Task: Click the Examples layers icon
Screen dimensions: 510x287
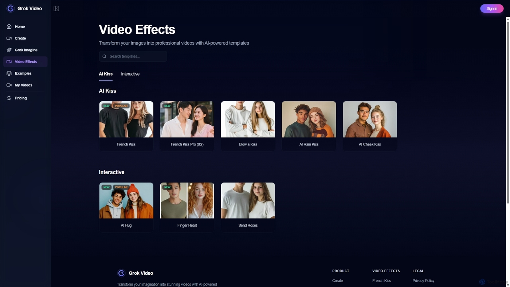Action: pyautogui.click(x=9, y=73)
